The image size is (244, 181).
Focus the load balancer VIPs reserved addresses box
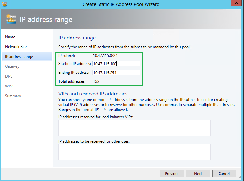134,128
